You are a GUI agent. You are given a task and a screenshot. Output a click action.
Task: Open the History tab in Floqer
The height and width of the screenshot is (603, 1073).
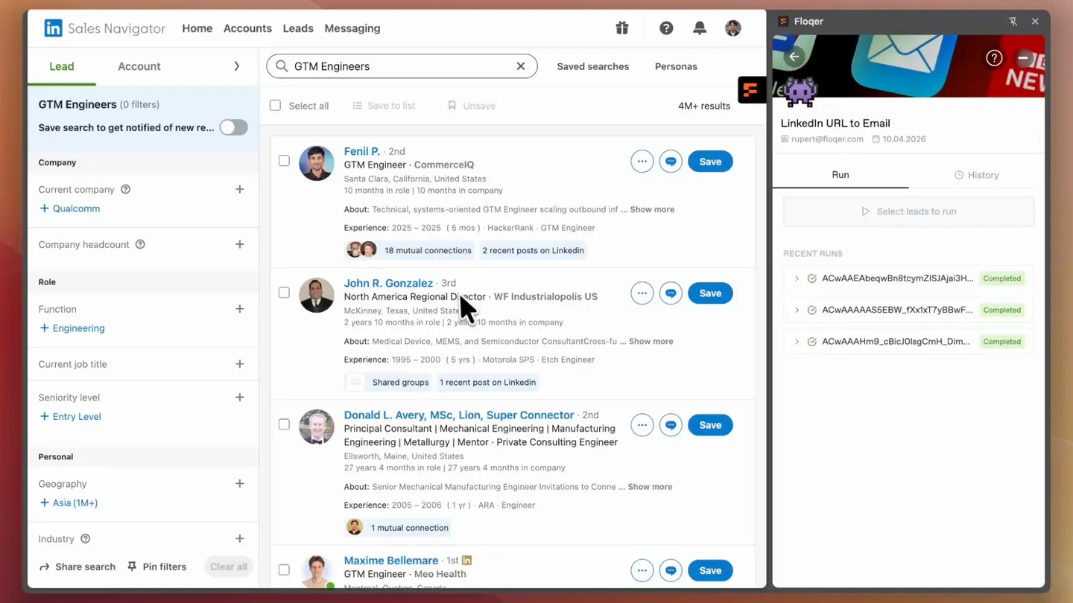pyautogui.click(x=976, y=175)
